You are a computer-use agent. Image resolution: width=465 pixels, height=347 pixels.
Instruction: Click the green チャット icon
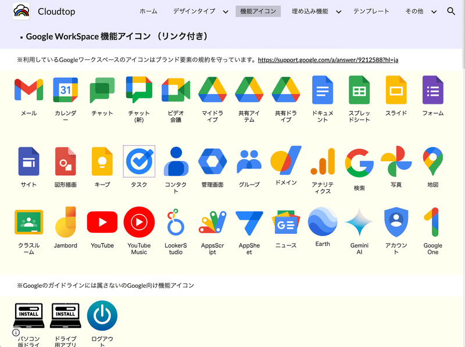102,90
